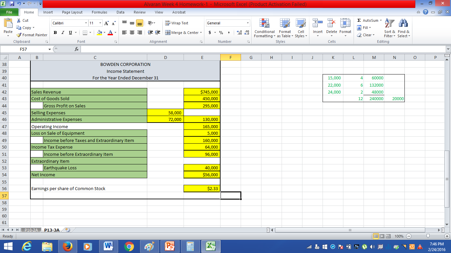Viewport: 451px width, 253px height.
Task: Toggle Italic formatting
Action: [62, 33]
